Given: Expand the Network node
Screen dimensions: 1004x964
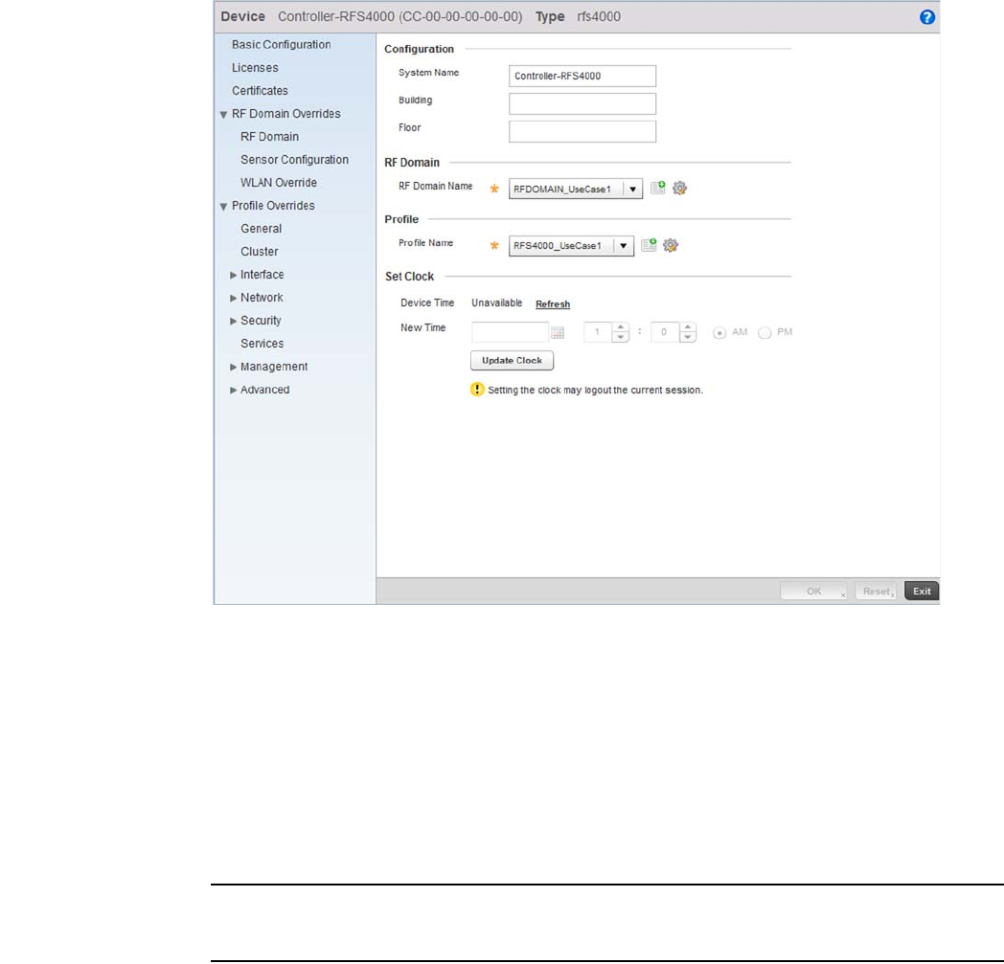Looking at the screenshot, I should 233,298.
